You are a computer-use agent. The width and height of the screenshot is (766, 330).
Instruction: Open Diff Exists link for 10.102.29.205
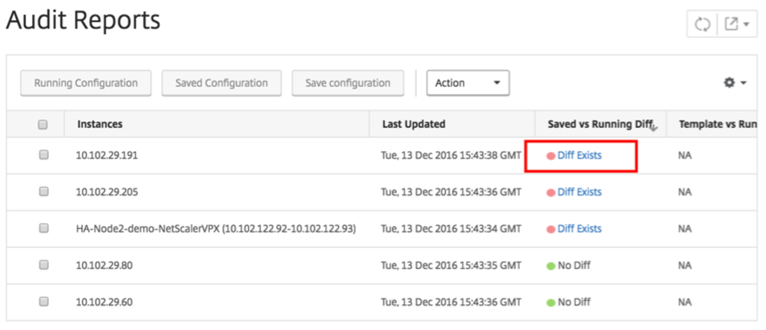(x=579, y=192)
